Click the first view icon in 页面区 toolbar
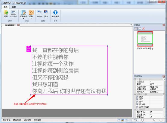The width and height of the screenshot is (167, 123). tap(136, 28)
